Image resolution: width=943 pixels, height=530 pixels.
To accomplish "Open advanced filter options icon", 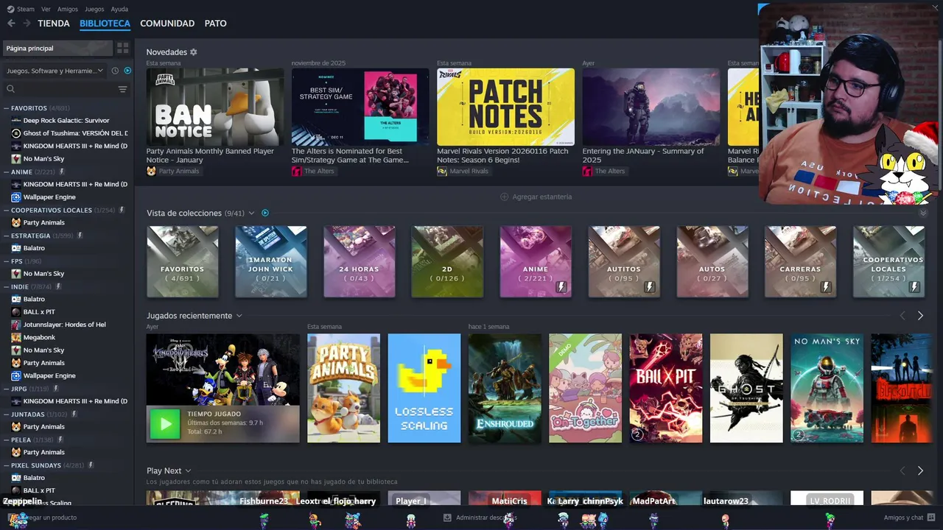I will point(122,89).
